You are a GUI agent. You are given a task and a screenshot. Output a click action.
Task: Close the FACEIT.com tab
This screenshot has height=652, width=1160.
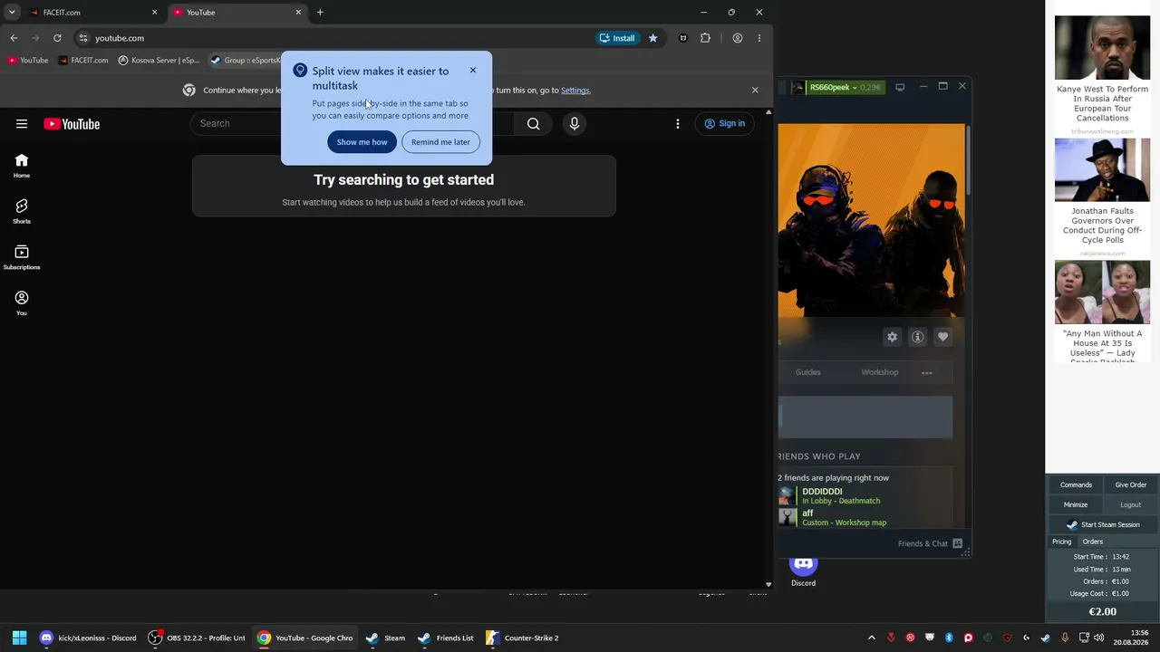pos(154,13)
